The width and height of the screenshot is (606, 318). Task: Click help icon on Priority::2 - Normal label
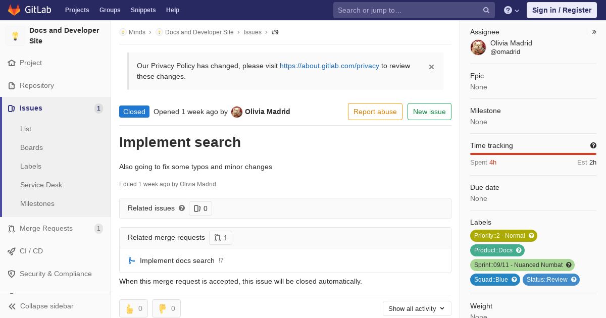pos(531,236)
